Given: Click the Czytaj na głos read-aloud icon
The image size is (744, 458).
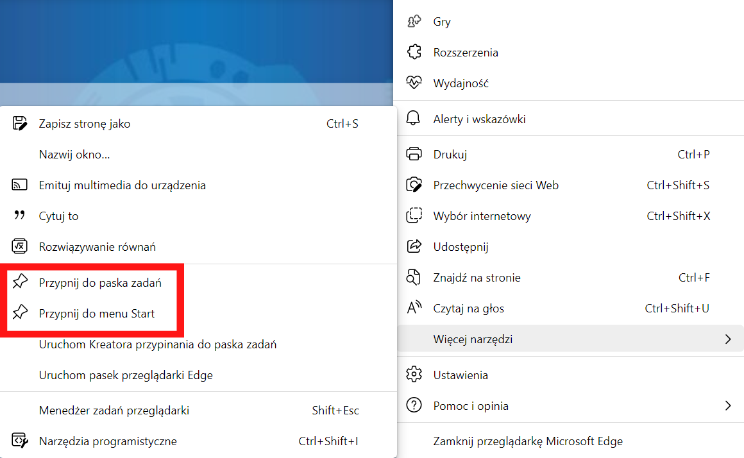Looking at the screenshot, I should (x=414, y=309).
